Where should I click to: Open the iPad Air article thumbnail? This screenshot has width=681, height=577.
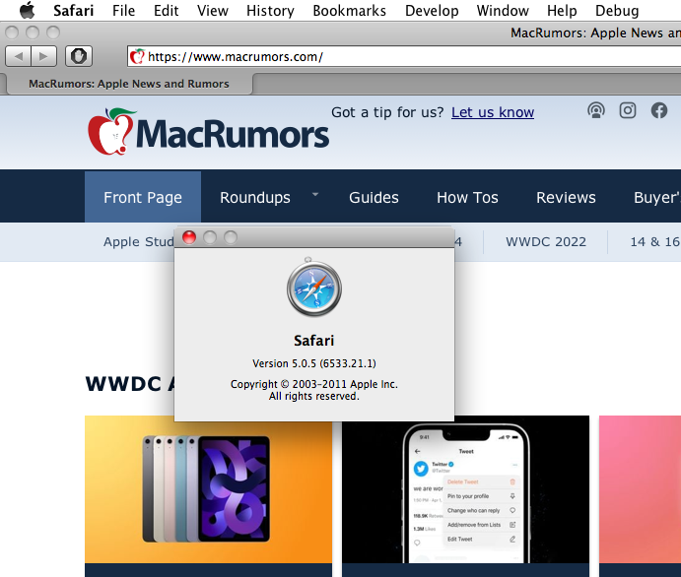click(x=209, y=489)
